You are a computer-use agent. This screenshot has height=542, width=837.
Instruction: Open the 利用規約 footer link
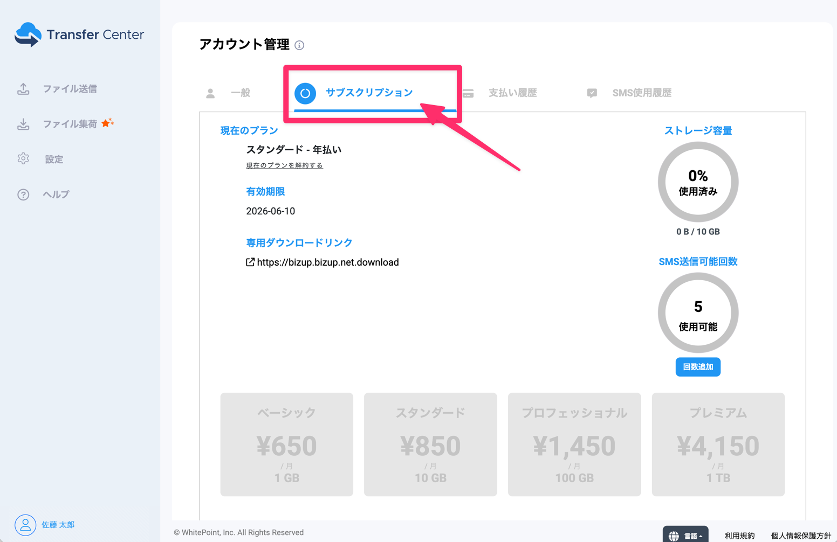click(x=739, y=536)
